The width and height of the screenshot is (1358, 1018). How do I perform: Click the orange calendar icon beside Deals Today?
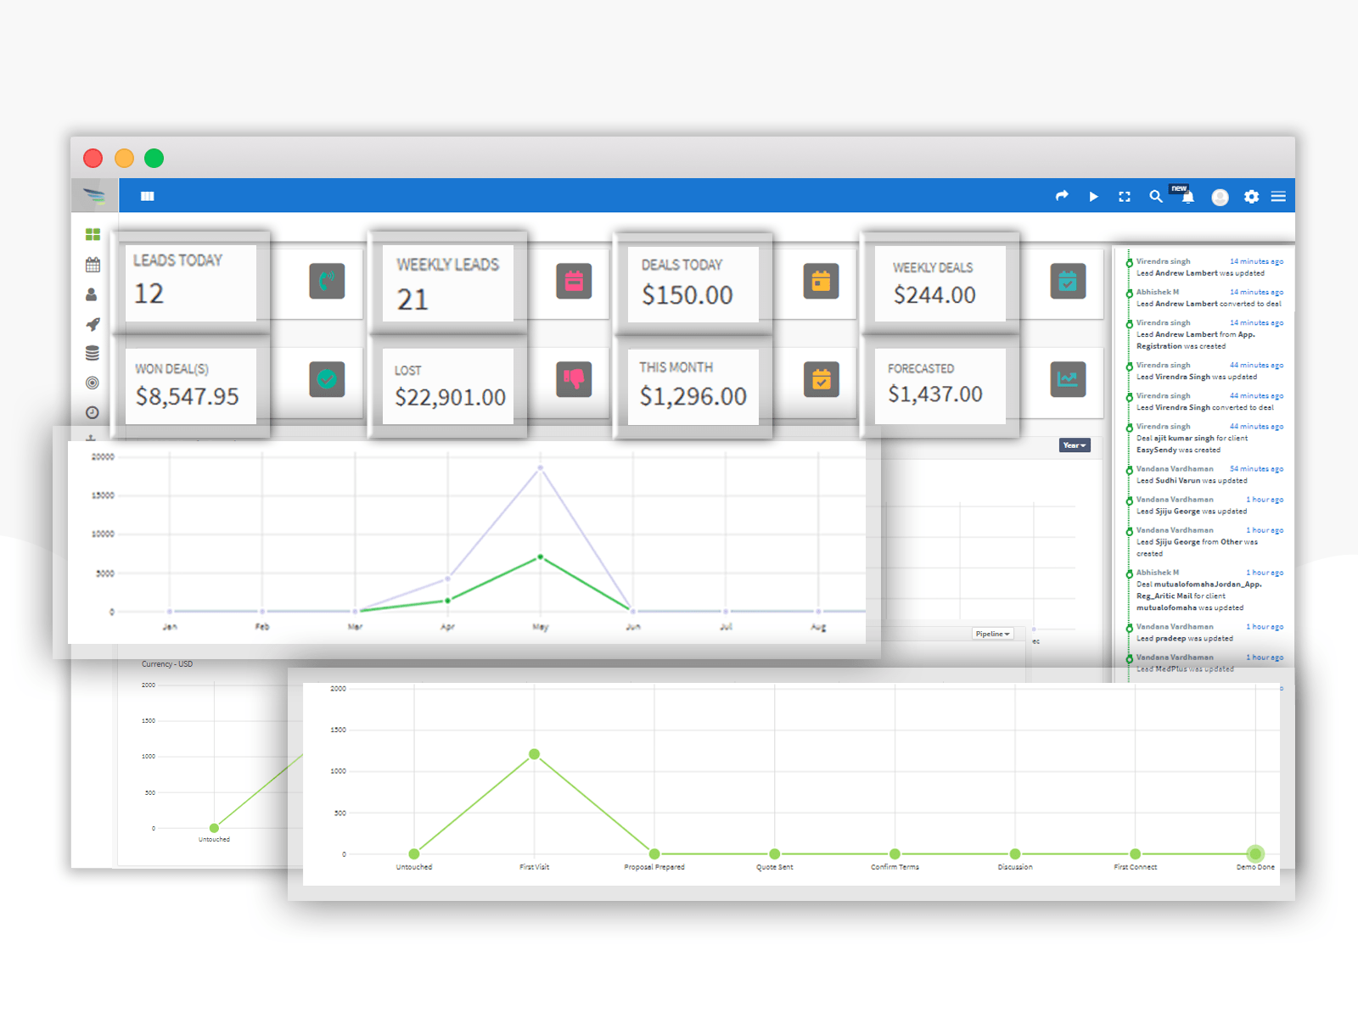(x=821, y=281)
